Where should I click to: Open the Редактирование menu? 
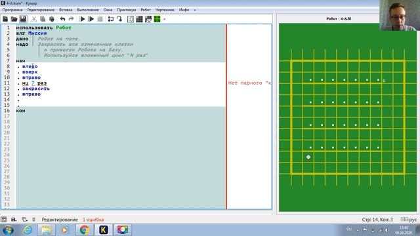point(41,10)
